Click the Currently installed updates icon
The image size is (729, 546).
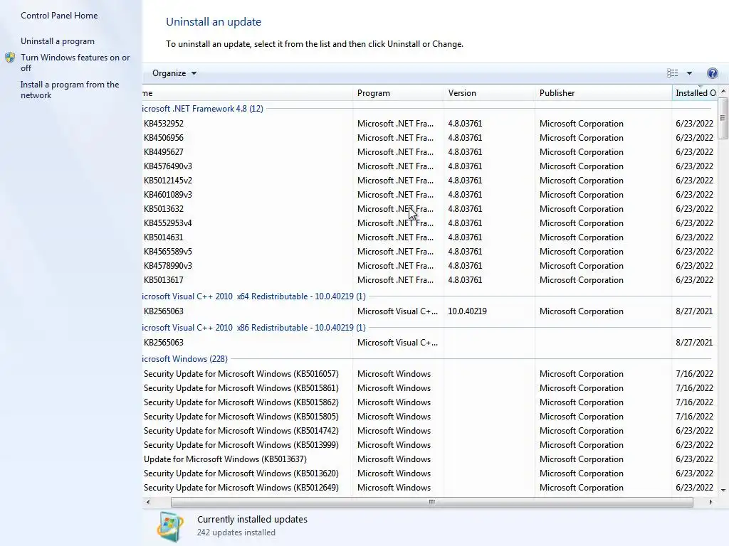click(x=170, y=526)
